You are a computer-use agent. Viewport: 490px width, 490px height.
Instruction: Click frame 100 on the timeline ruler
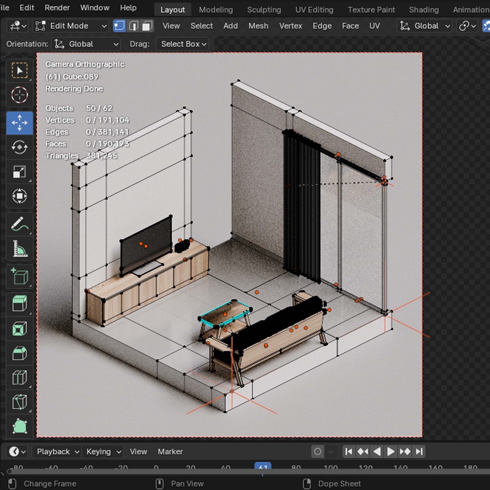pos(331,467)
